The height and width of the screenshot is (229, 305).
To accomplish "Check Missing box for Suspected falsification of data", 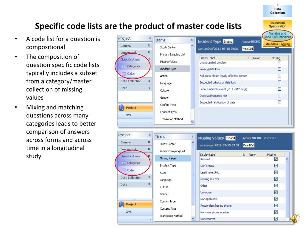I will coord(279,102).
